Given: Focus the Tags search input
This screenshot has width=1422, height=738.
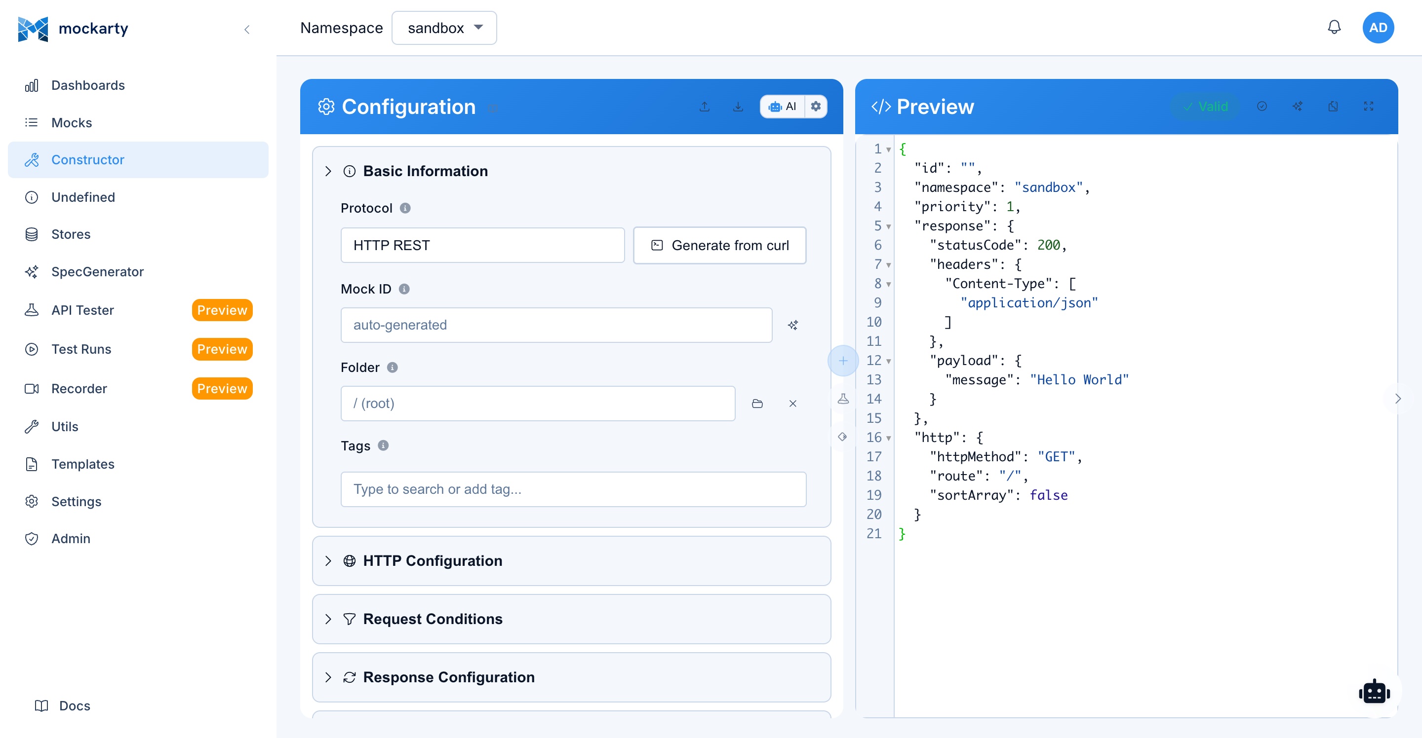Looking at the screenshot, I should [574, 489].
